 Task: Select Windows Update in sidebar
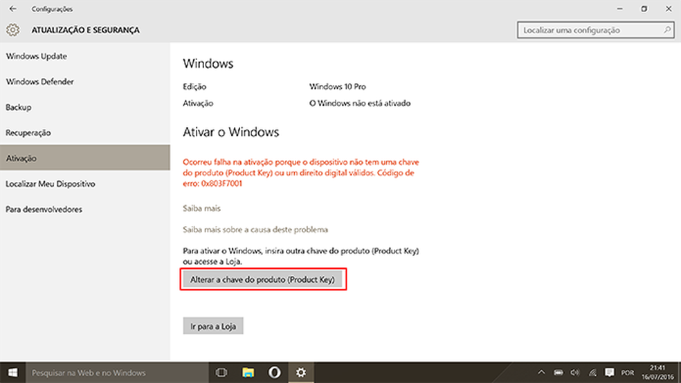pyautogui.click(x=84, y=56)
